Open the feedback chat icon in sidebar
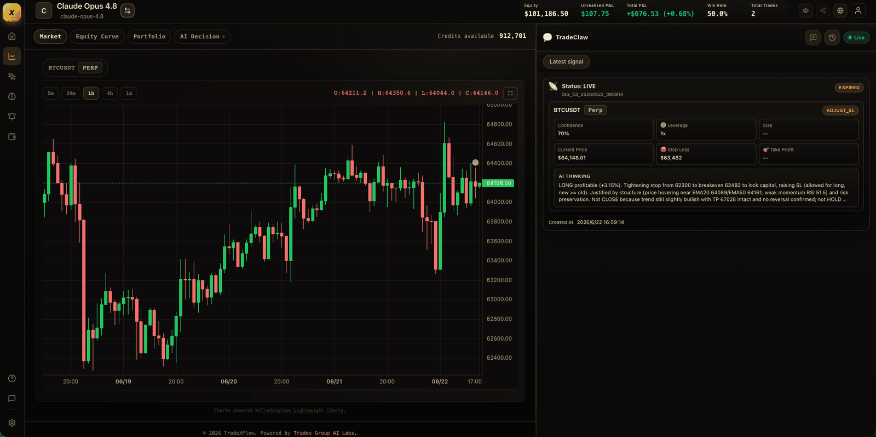Screen dimensions: 876x437 coord(11,399)
